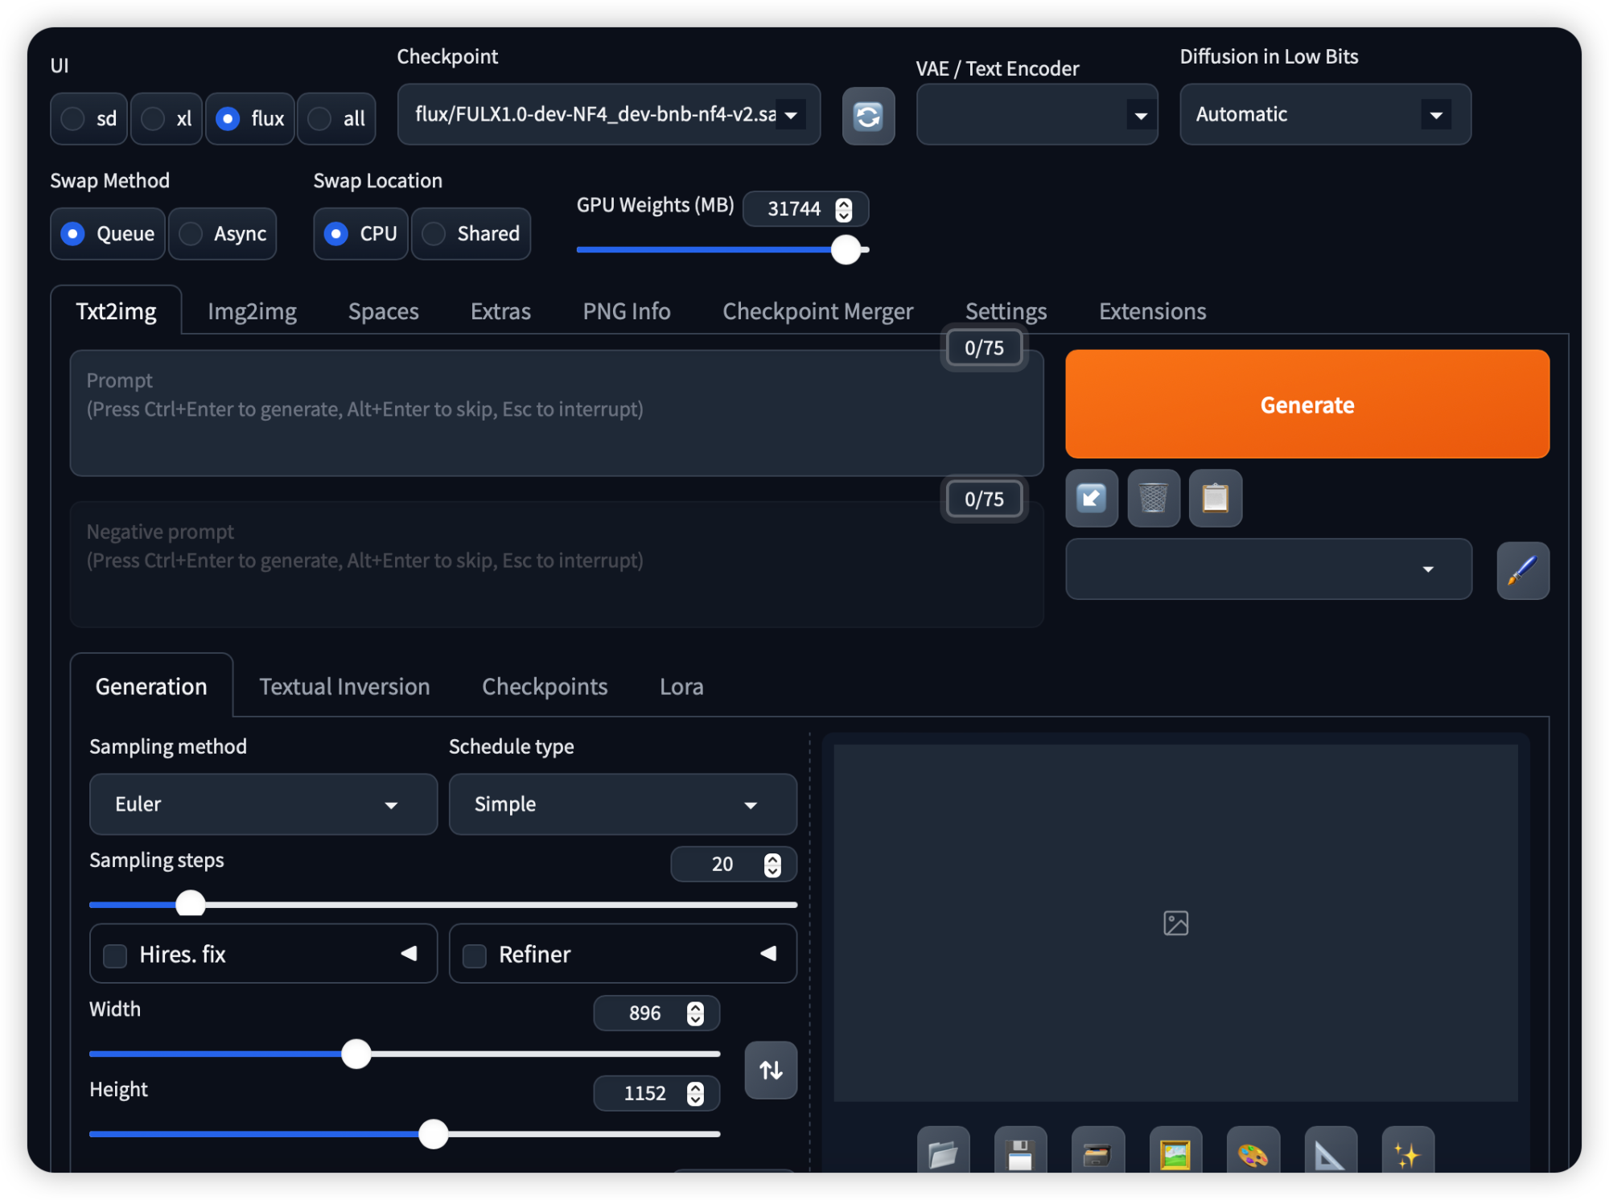Open the Checkpoint Merger tab
The image size is (1609, 1200).
tap(817, 311)
